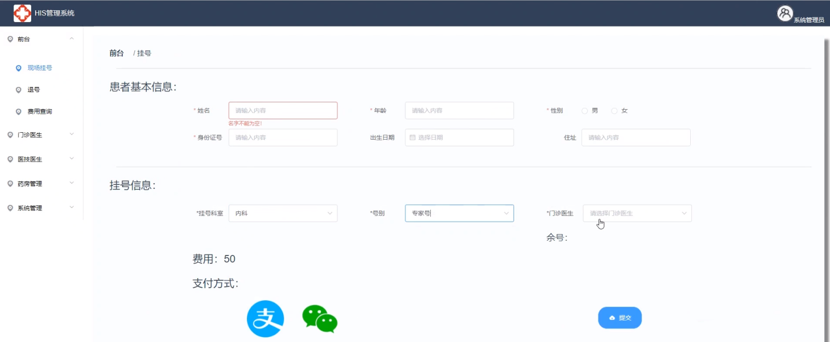Click the pin icon beside 费用查询
Image resolution: width=830 pixels, height=342 pixels.
[19, 112]
